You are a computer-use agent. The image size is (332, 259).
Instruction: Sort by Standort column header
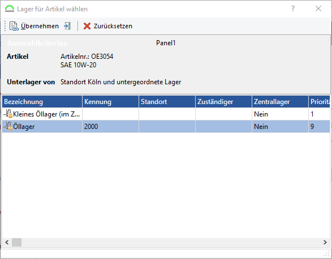[x=167, y=102]
